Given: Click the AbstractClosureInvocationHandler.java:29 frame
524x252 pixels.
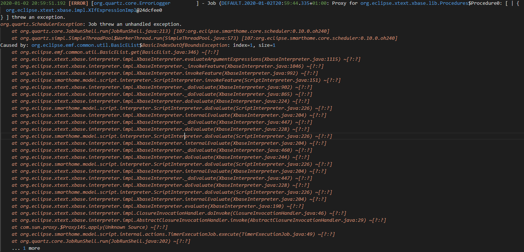Looking at the screenshot, I should (199, 220).
